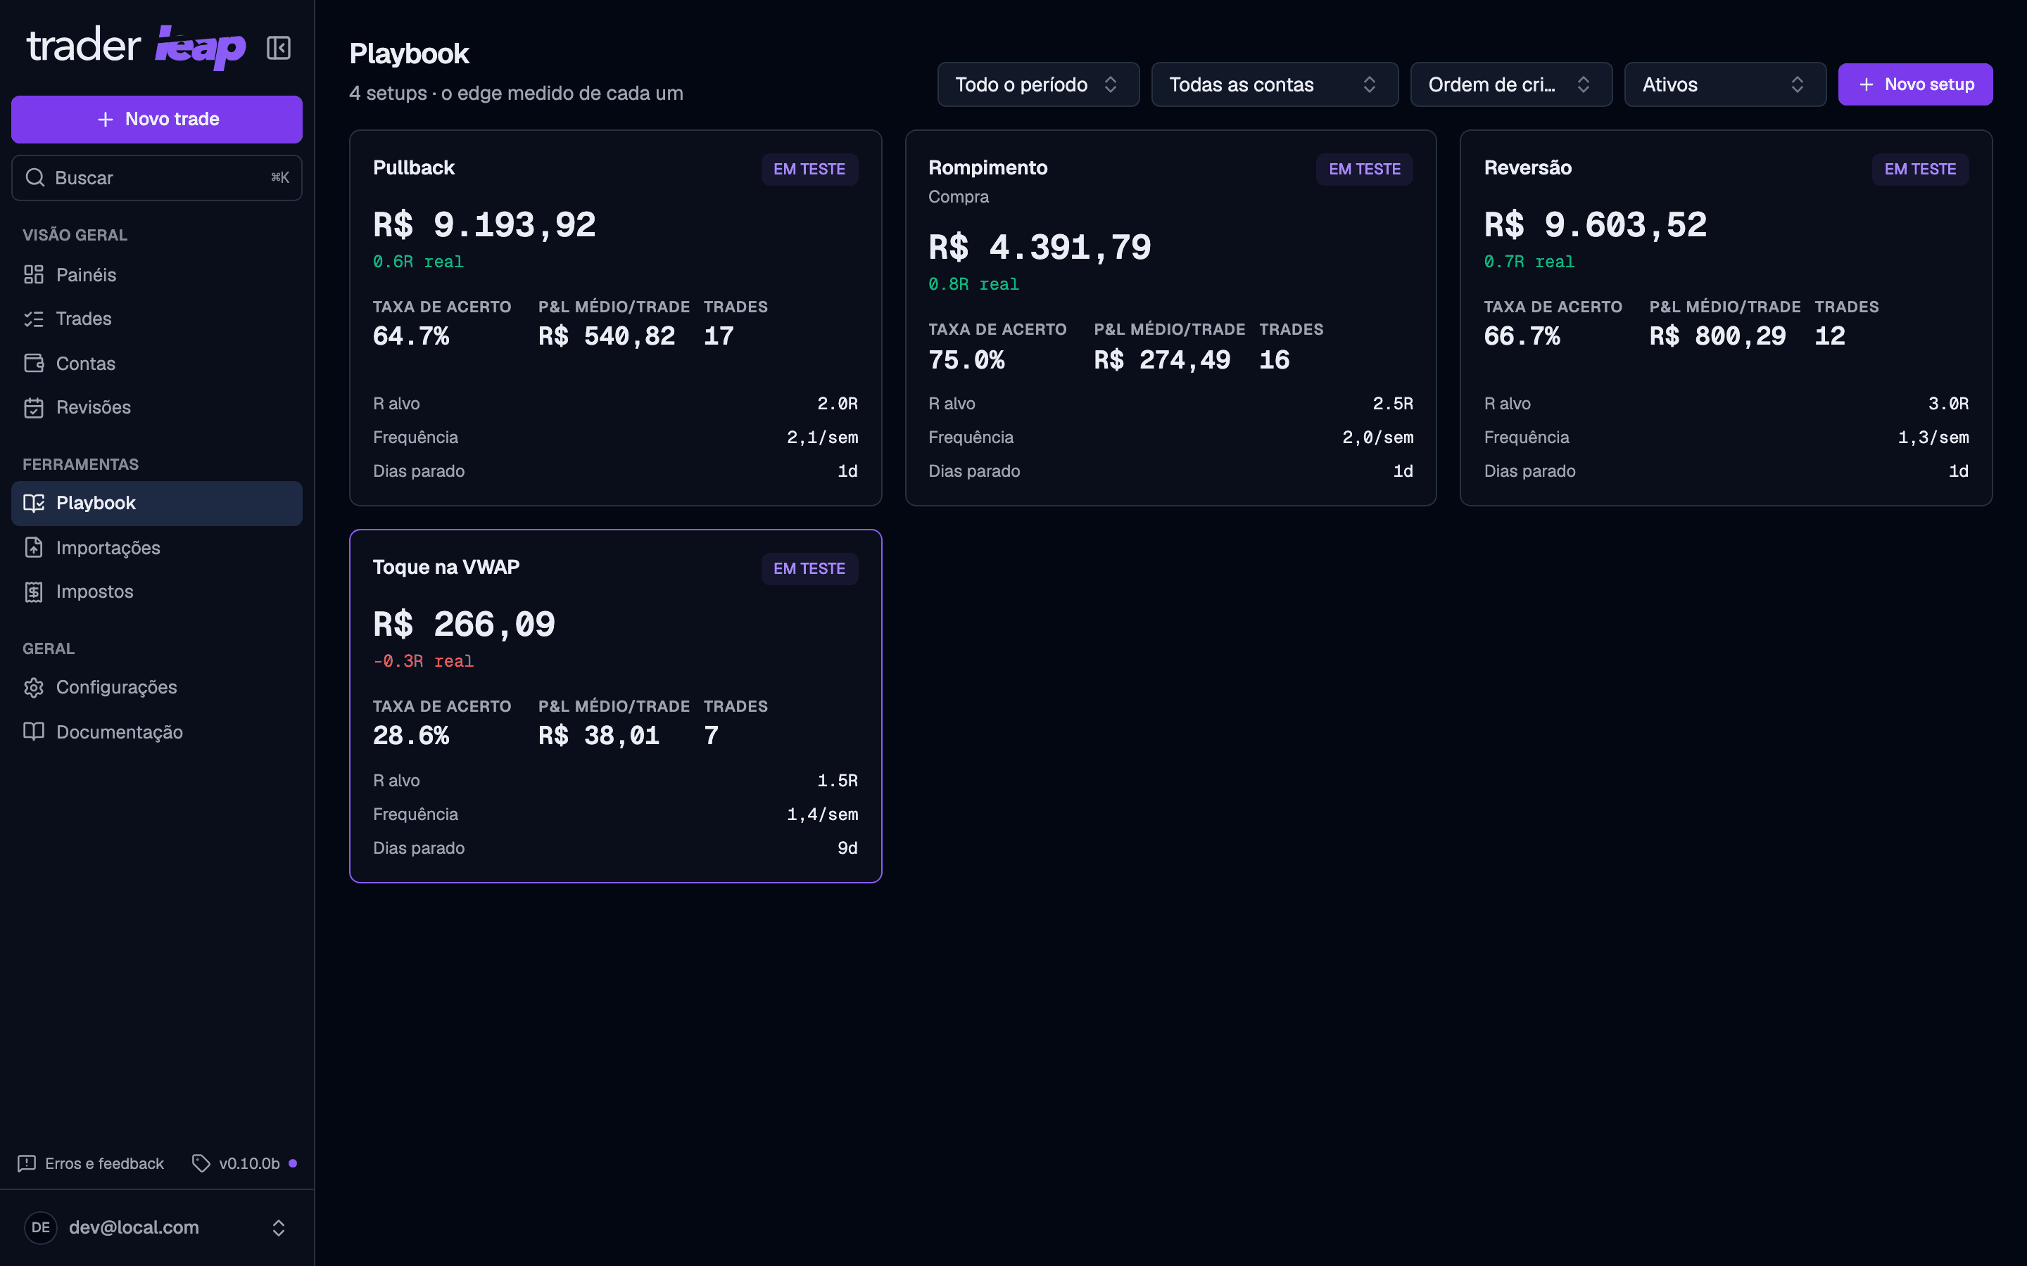Click the R$ 800,29 average P&L
Image resolution: width=2027 pixels, height=1266 pixels.
[1718, 337]
